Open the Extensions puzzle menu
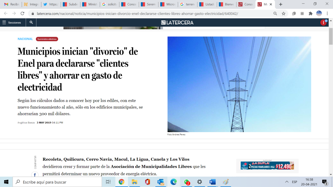Viewport: 333px width, 187px height. (311, 14)
